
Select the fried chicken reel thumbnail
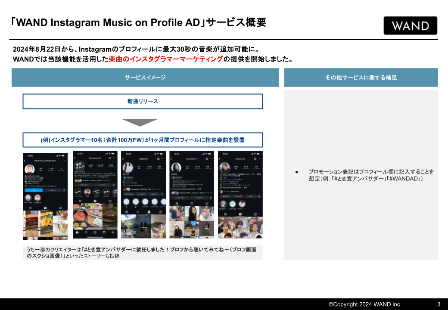tap(47, 223)
